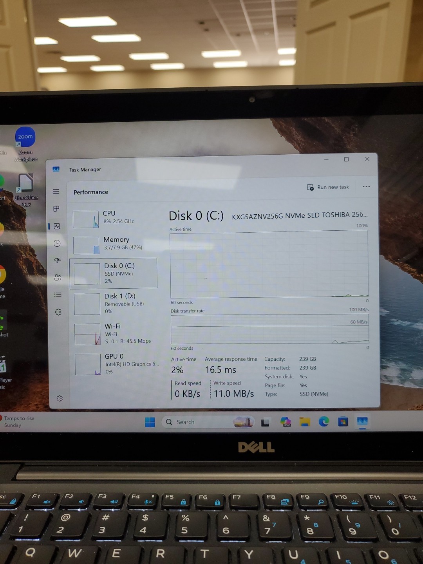This screenshot has height=564, width=423.
Task: Click the SSD (NVMe) Type value
Action: pos(314,394)
